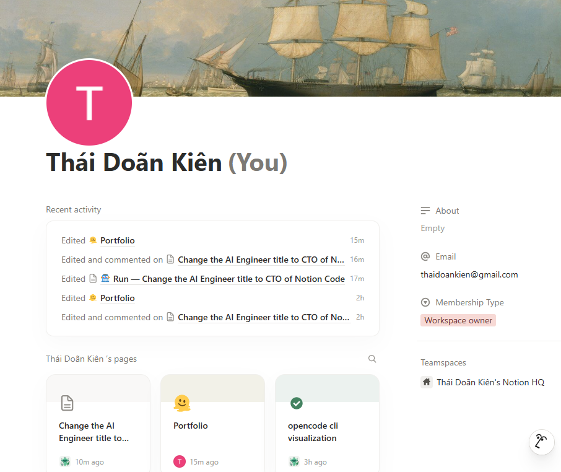Click the Email at-sign icon
Viewport: 561px width, 472px height.
(x=425, y=256)
